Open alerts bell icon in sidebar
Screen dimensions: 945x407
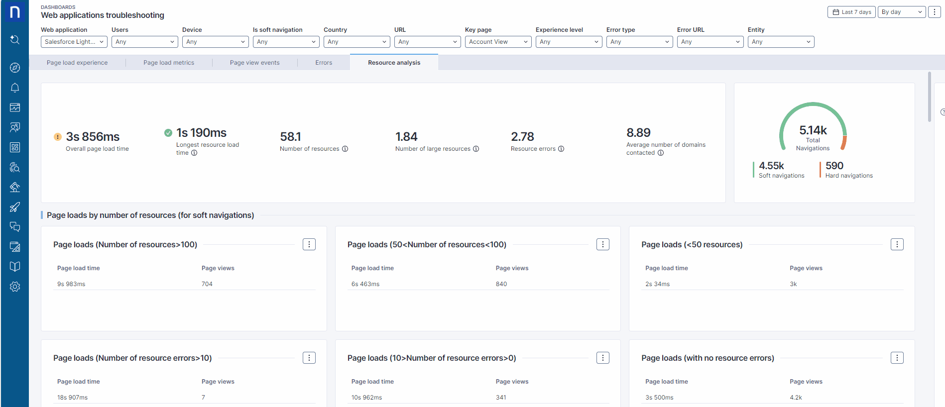[15, 88]
